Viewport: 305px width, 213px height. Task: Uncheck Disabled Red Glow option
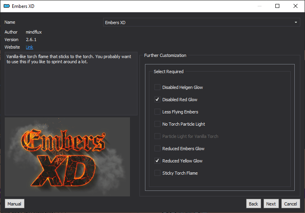pyautogui.click(x=157, y=100)
